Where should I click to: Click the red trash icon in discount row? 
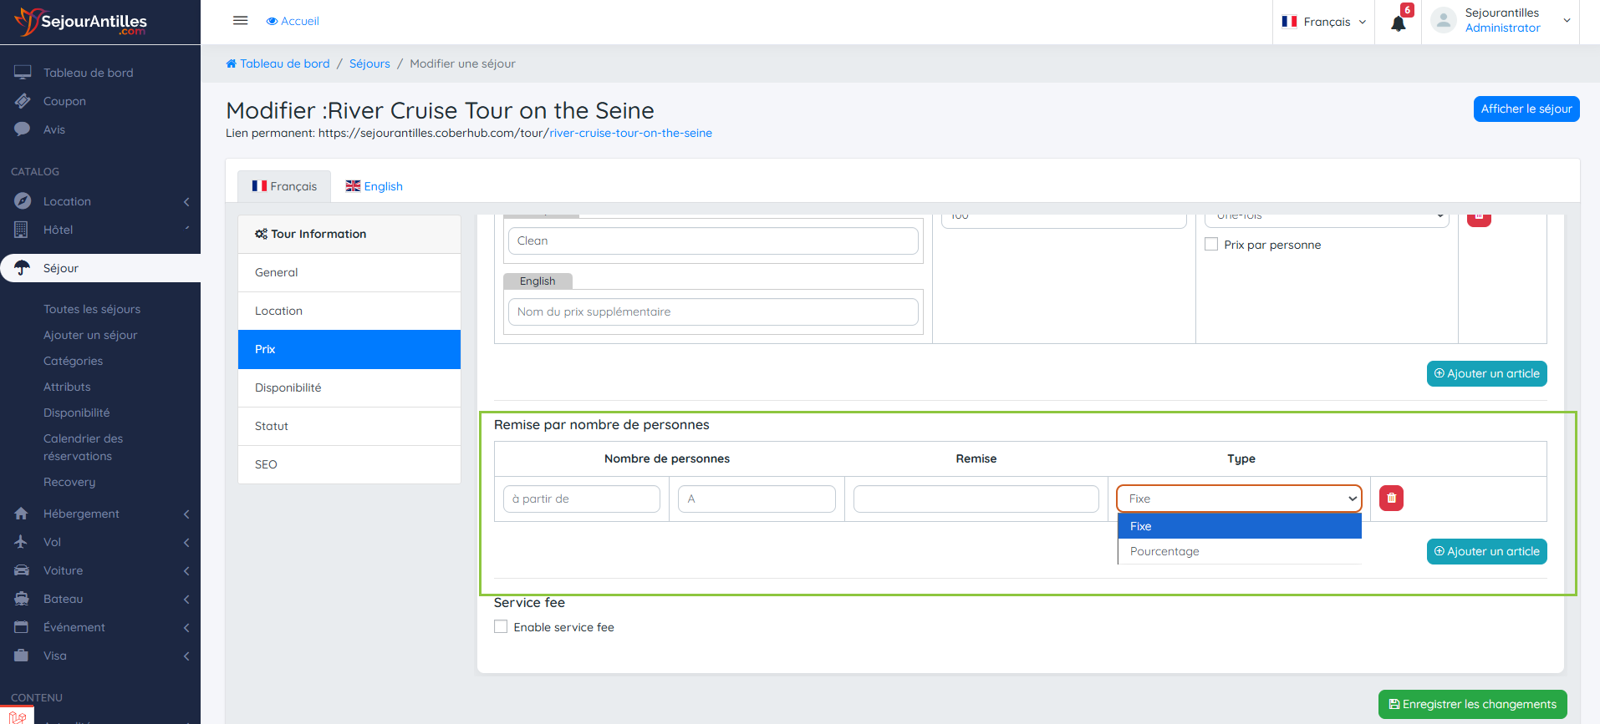pos(1391,499)
